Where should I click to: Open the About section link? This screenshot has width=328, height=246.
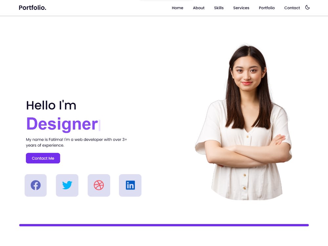[x=198, y=8]
